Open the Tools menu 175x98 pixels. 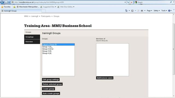pos(164,11)
